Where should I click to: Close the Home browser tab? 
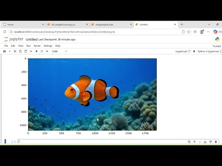point(43,25)
